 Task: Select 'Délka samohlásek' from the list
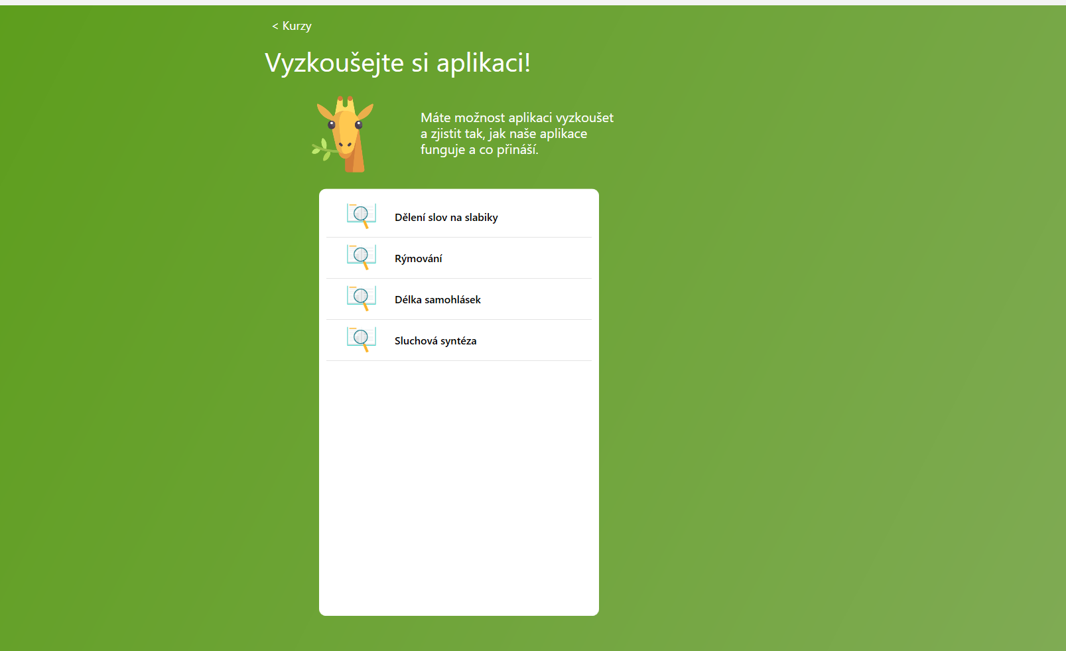pos(459,299)
